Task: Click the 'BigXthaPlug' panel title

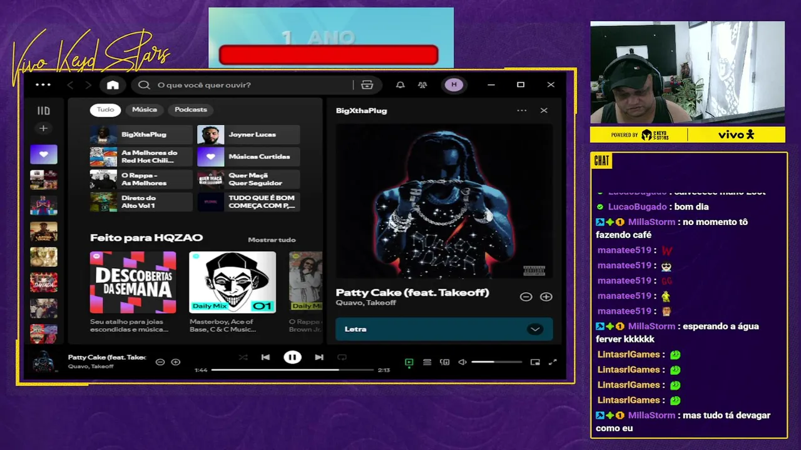Action: [362, 111]
